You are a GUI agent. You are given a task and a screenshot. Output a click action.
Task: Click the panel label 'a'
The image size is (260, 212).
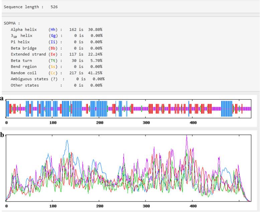pos(2,99)
